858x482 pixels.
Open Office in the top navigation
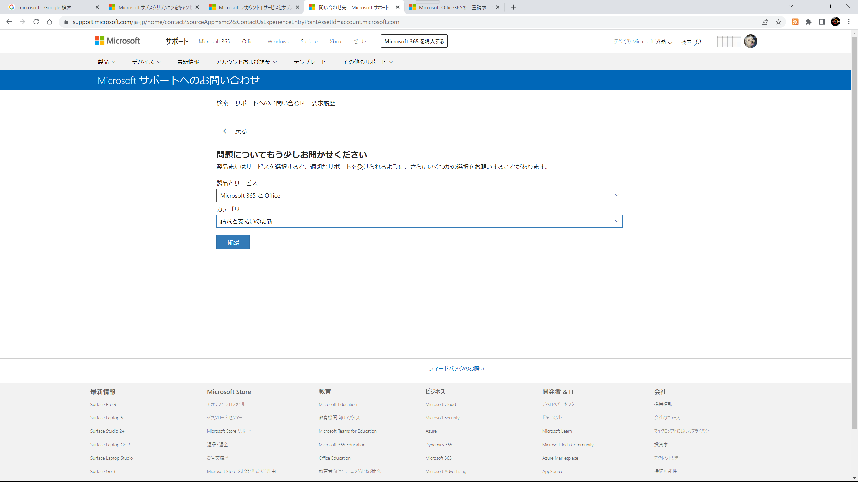pyautogui.click(x=249, y=41)
